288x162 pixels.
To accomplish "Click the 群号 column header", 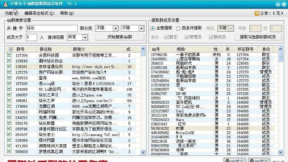I will (x=25, y=49).
